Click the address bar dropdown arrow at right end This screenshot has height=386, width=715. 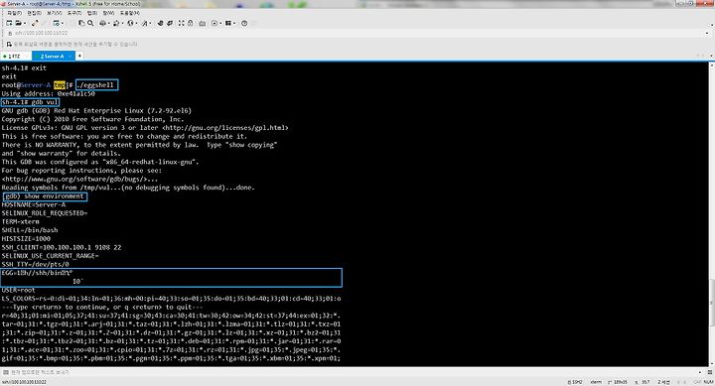[x=707, y=34]
